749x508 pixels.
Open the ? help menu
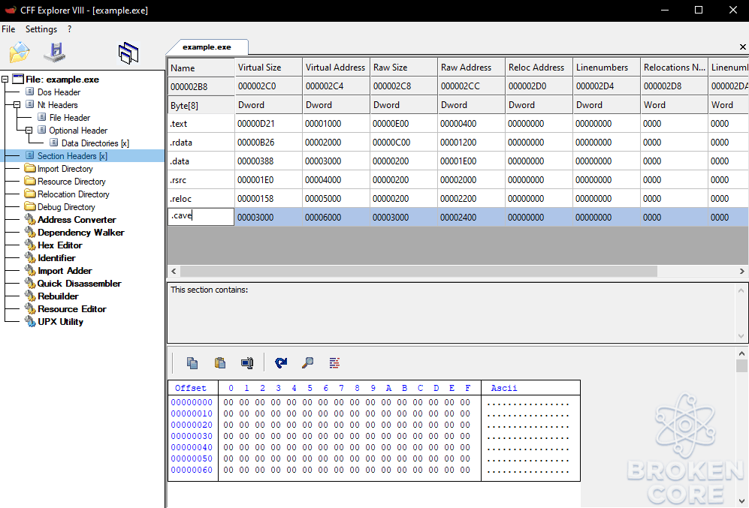pos(70,29)
